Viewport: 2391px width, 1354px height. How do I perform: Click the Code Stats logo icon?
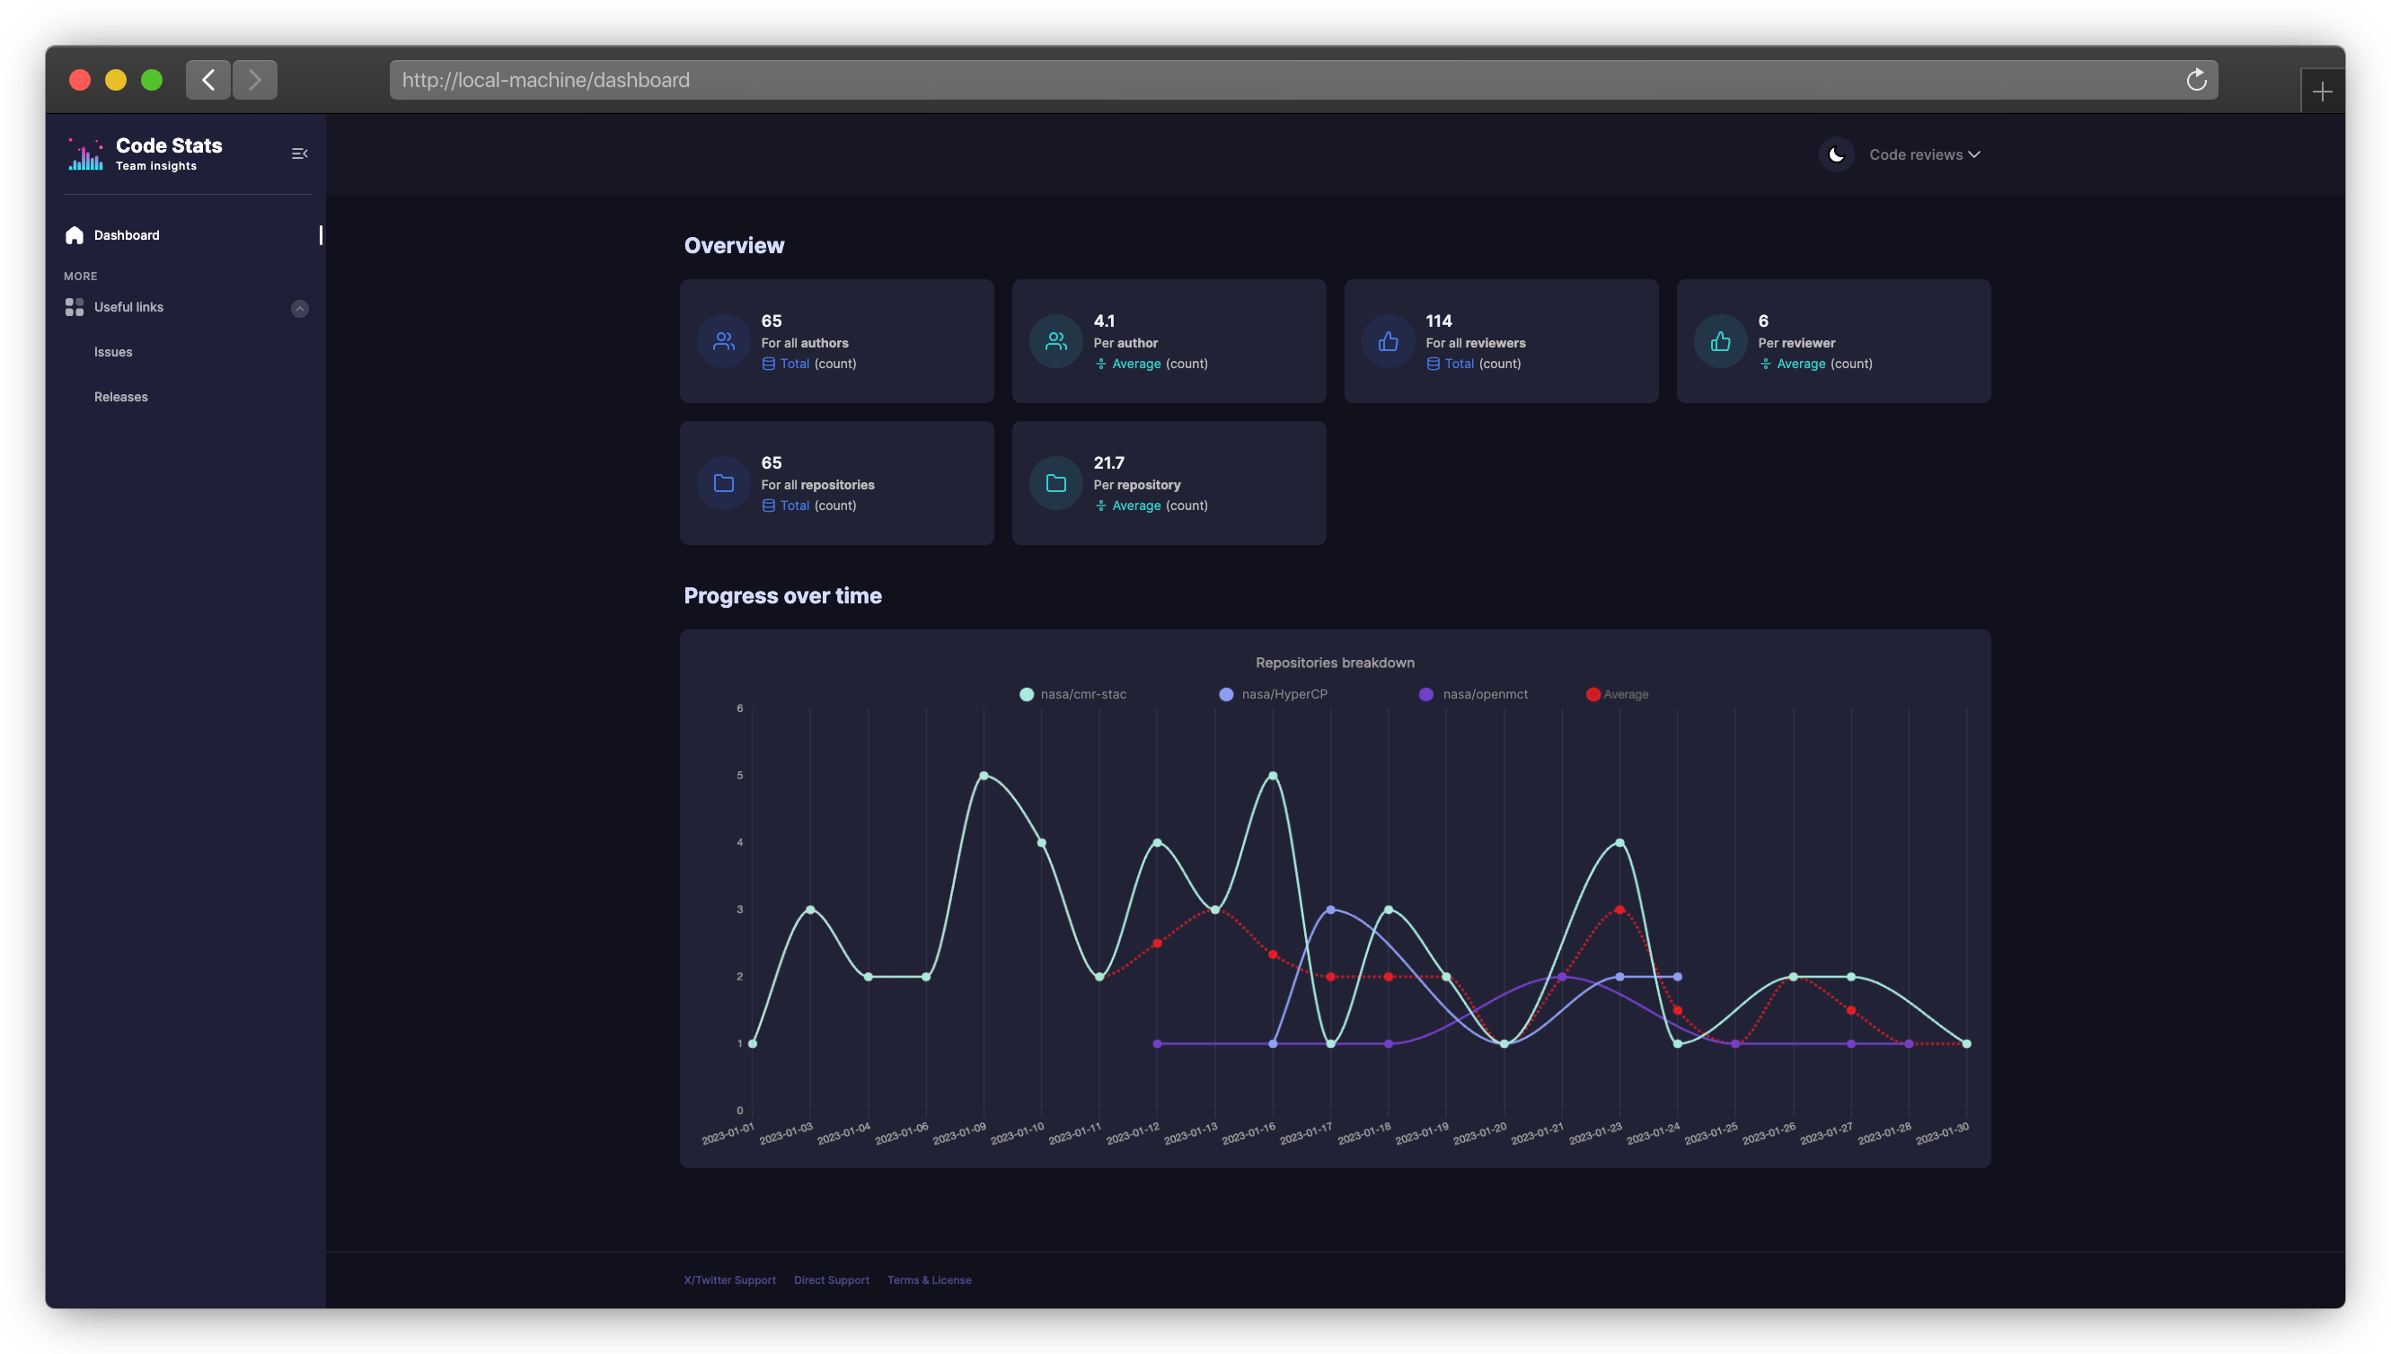click(85, 154)
